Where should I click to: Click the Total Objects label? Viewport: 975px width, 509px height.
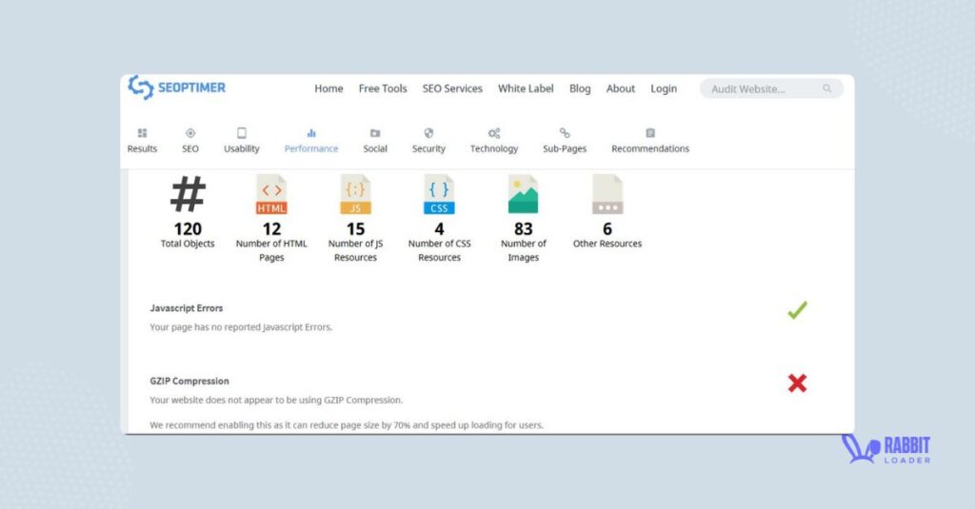click(188, 244)
